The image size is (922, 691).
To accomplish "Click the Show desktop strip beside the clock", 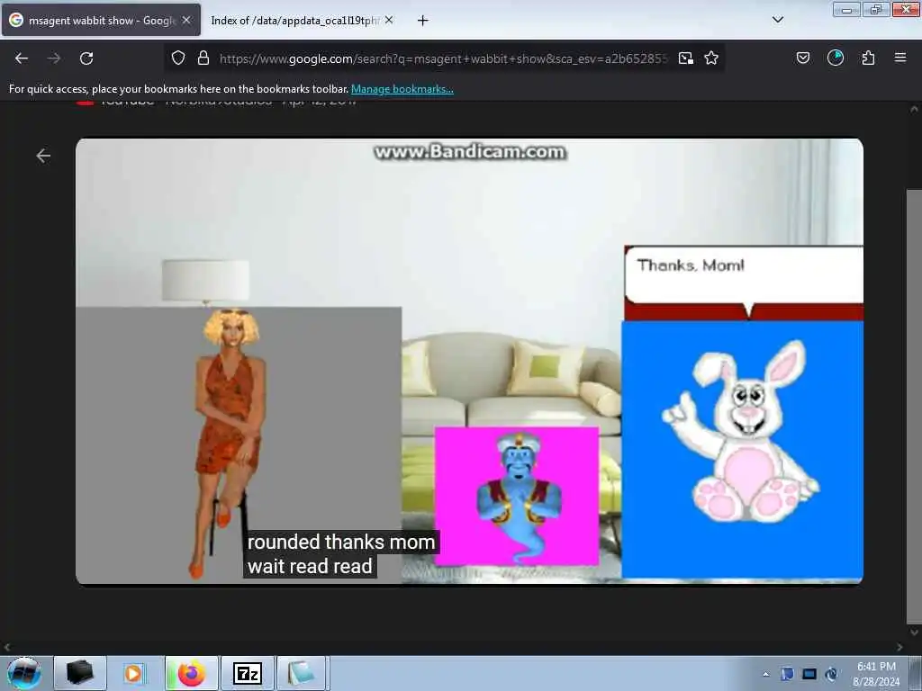I will click(x=916, y=673).
